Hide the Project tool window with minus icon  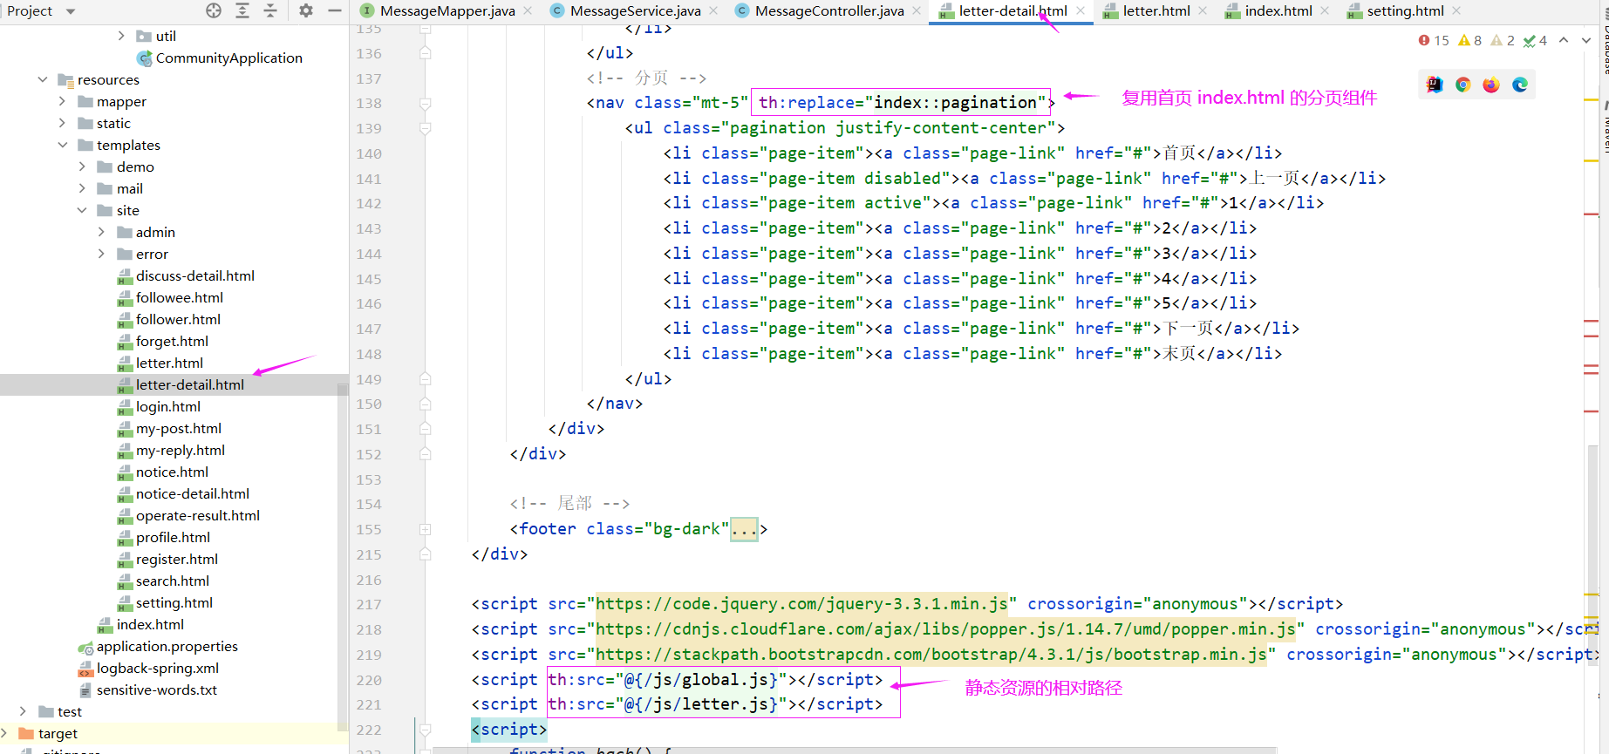point(334,10)
